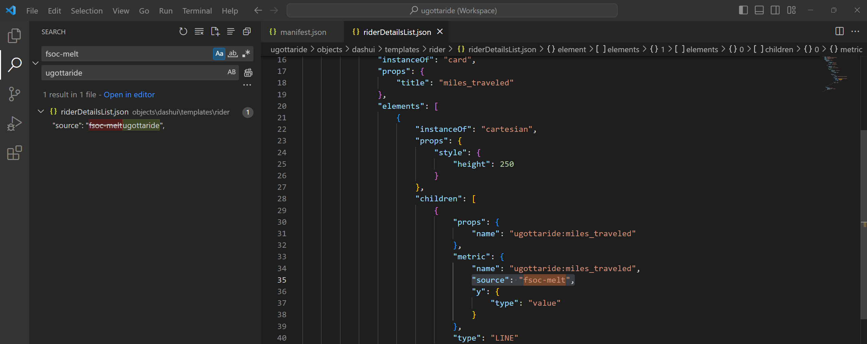Open the Source Control view
The width and height of the screenshot is (867, 344).
14,94
